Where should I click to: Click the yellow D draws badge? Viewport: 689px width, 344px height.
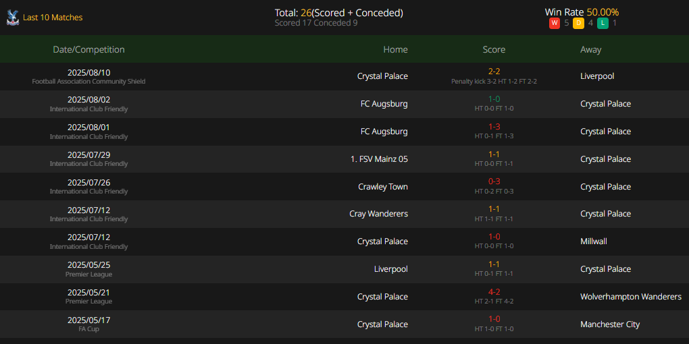pyautogui.click(x=578, y=23)
